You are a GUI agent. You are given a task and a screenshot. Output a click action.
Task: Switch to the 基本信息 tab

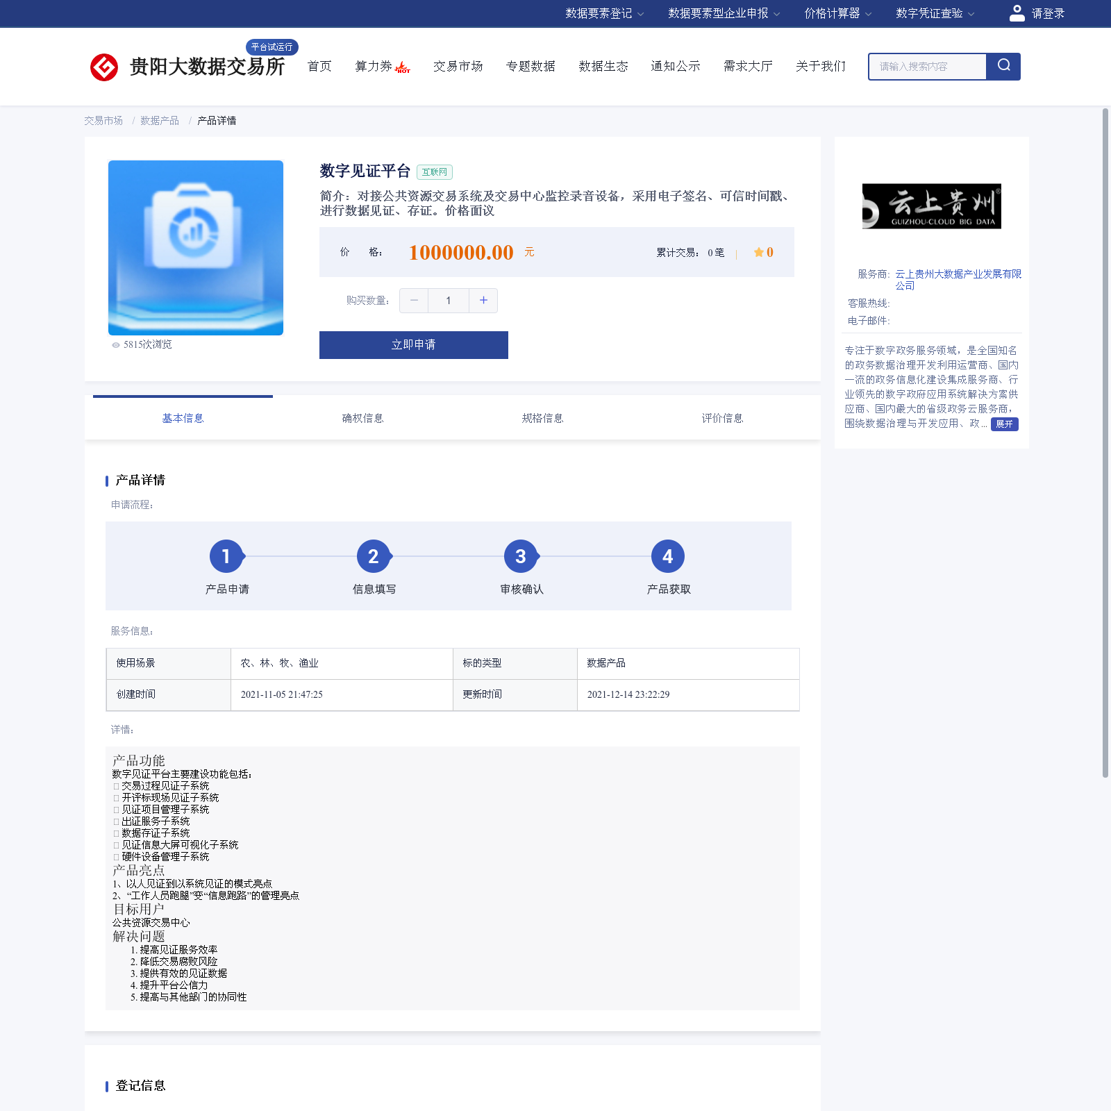[183, 418]
